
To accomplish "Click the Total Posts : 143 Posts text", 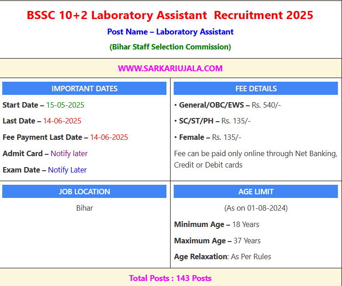I will 170,278.
